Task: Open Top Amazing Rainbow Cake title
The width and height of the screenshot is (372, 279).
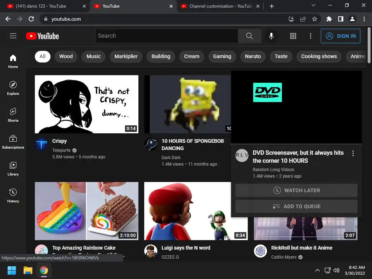Action: point(84,248)
